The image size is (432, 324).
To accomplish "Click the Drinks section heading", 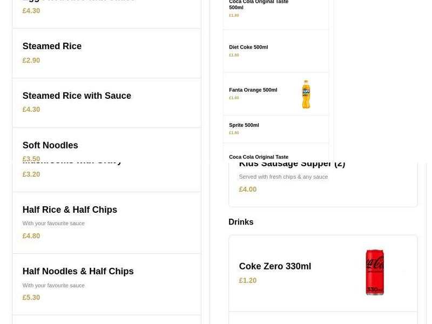I will tap(241, 222).
